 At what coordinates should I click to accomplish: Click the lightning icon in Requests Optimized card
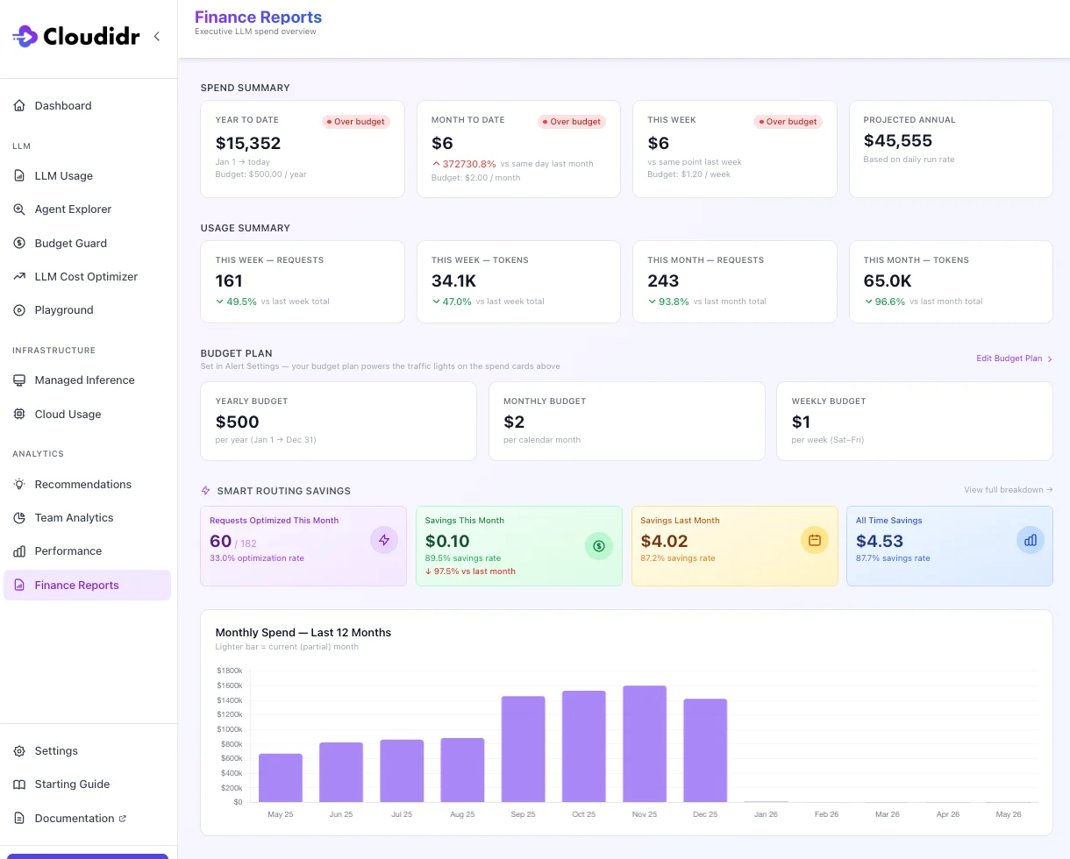click(x=384, y=540)
